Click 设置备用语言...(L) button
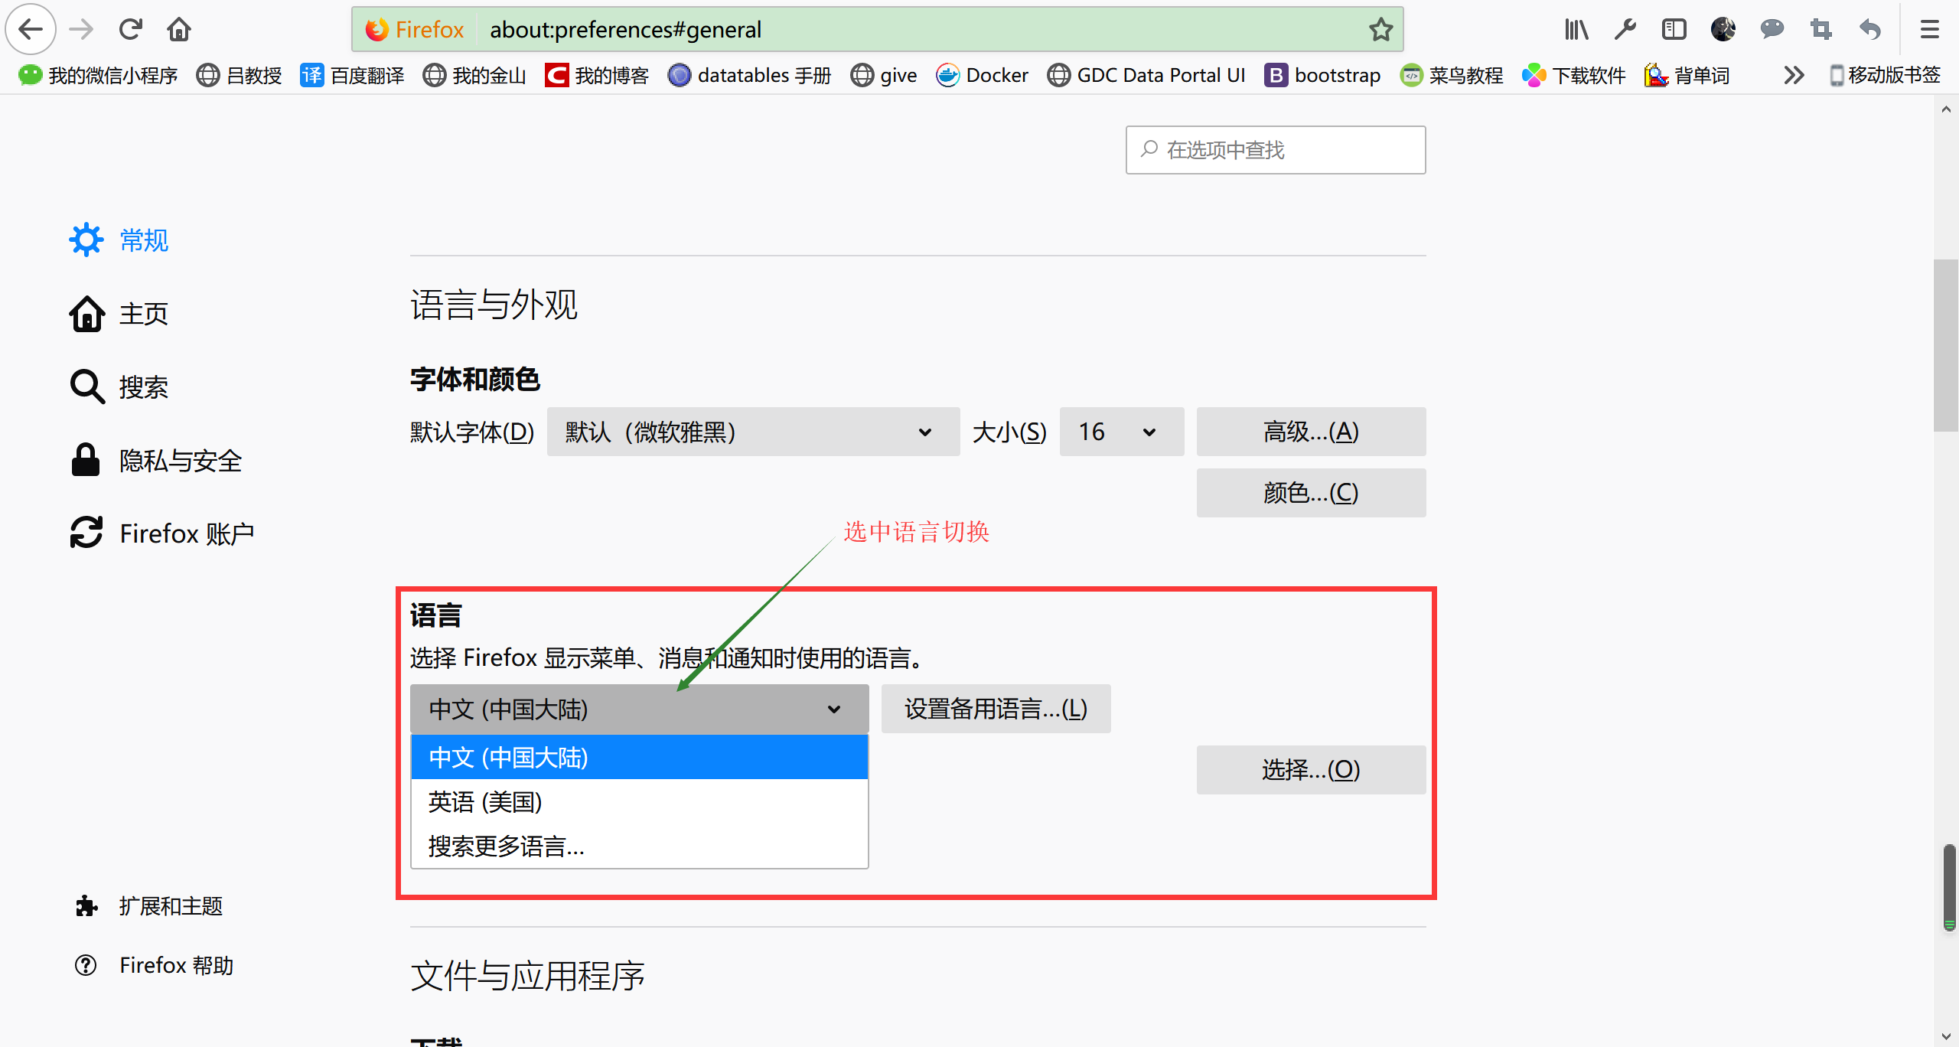Image resolution: width=1959 pixels, height=1047 pixels. click(996, 709)
